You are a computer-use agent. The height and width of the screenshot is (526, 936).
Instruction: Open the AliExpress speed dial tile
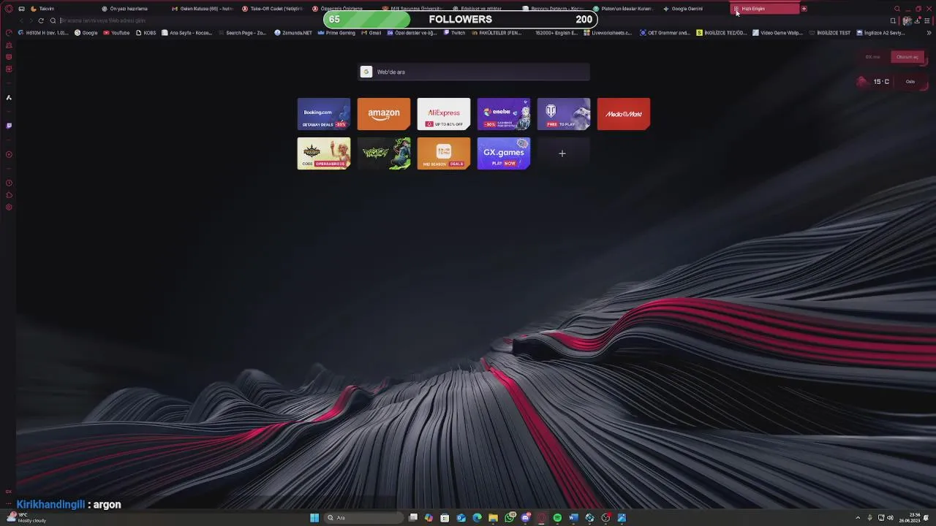coord(444,114)
